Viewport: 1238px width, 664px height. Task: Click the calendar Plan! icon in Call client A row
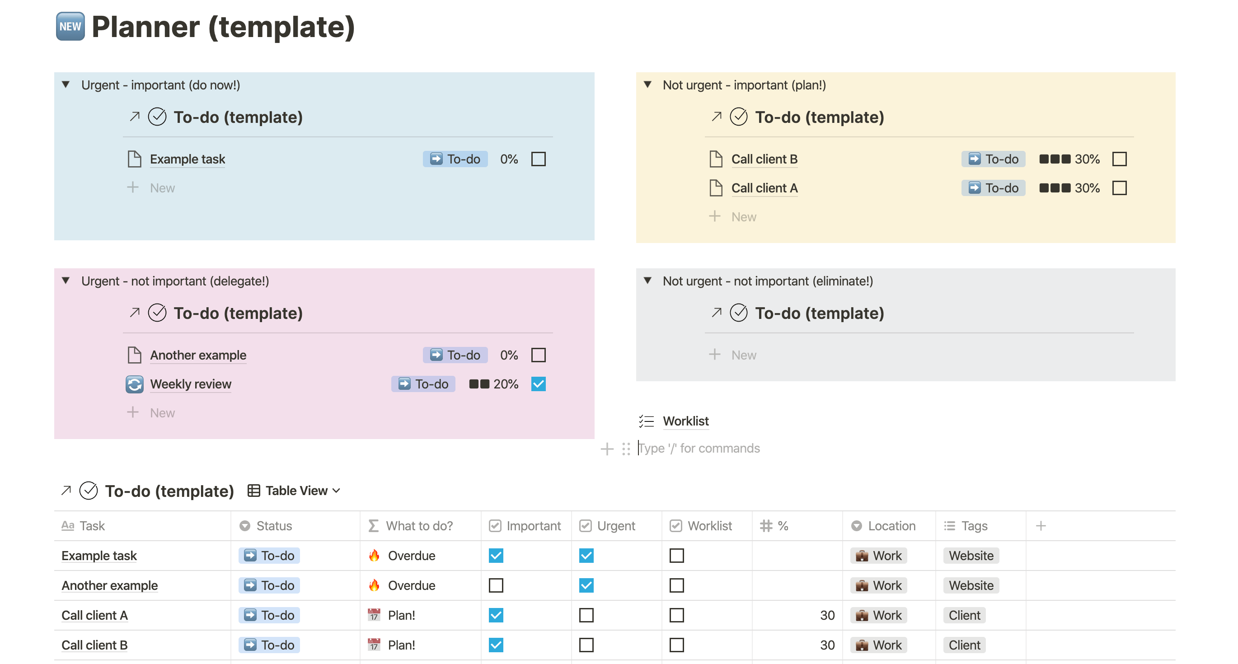point(374,615)
